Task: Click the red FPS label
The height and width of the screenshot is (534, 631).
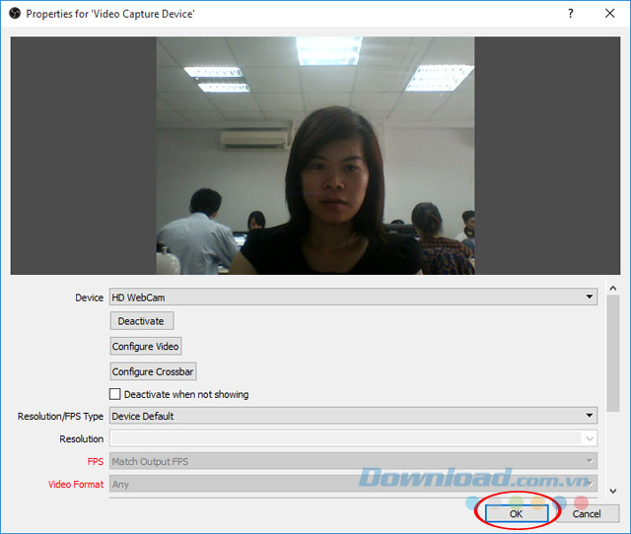Action: coord(96,462)
